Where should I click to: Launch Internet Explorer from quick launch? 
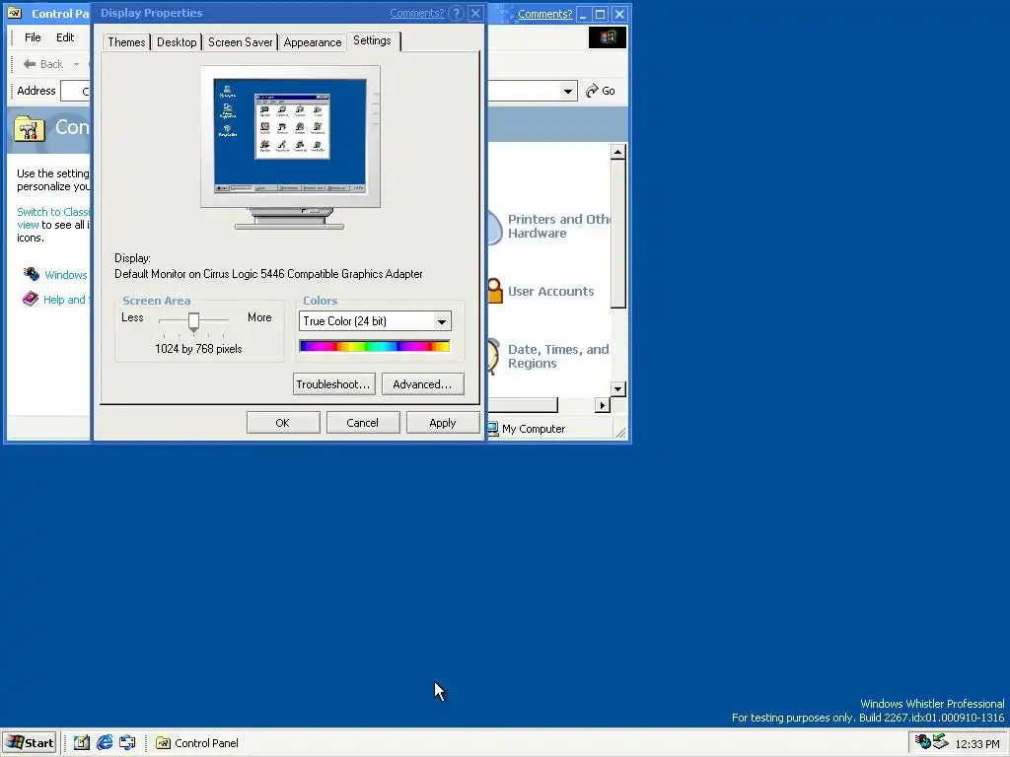coord(105,743)
